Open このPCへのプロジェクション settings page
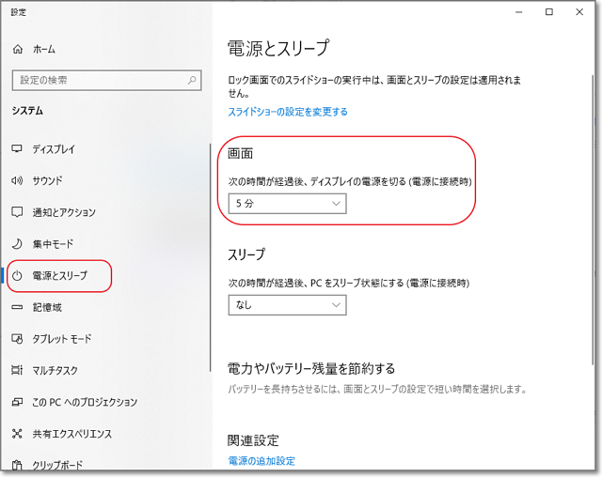The width and height of the screenshot is (602, 477). (x=85, y=402)
